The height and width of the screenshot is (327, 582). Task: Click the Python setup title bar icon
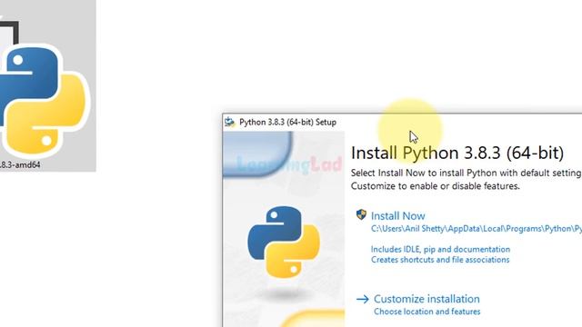point(230,122)
